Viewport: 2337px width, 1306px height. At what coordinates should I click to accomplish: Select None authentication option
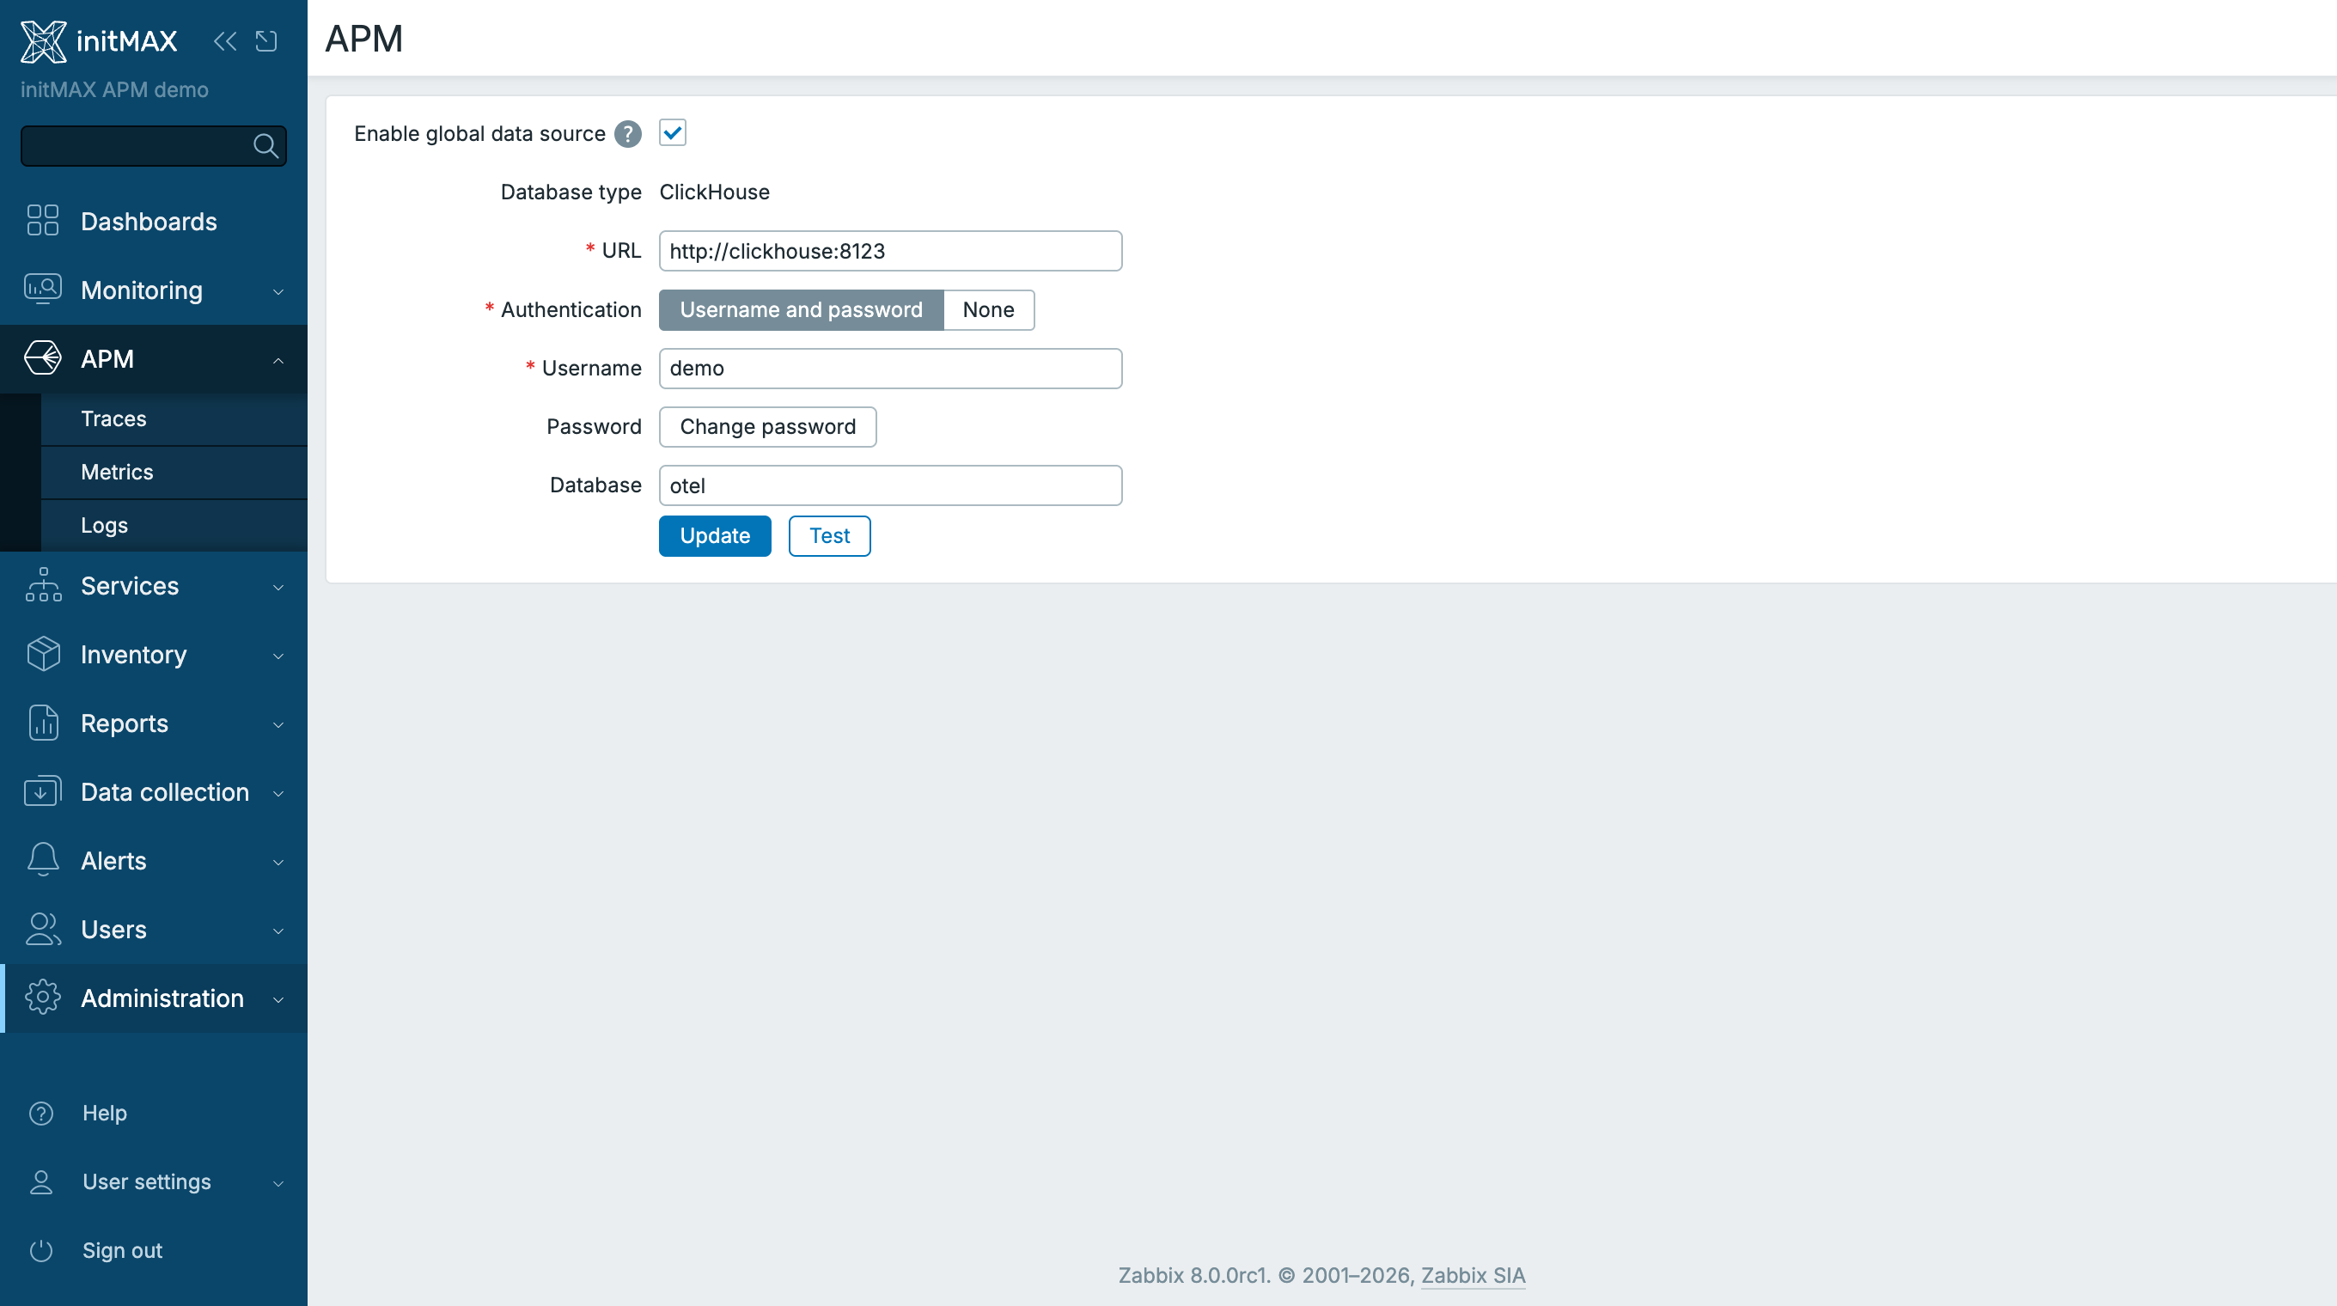(988, 310)
